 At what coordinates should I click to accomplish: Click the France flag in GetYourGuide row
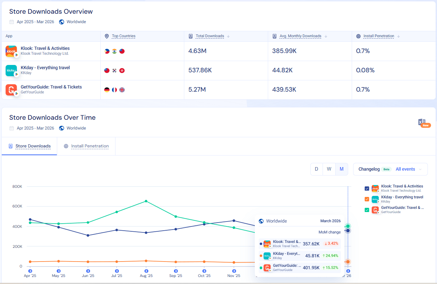[114, 90]
